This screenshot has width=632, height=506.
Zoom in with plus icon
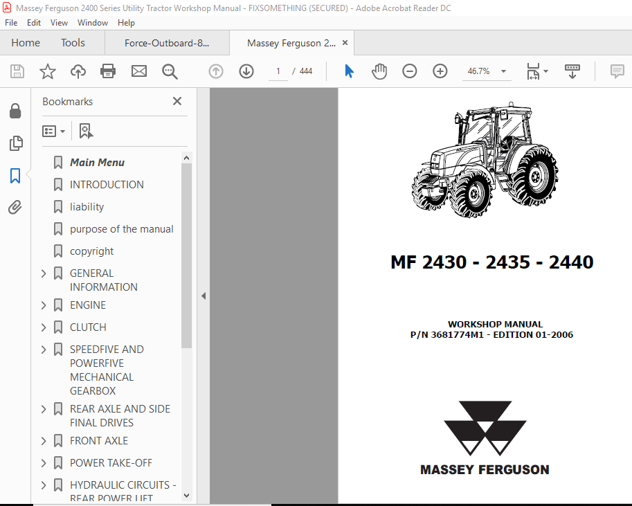click(x=440, y=71)
